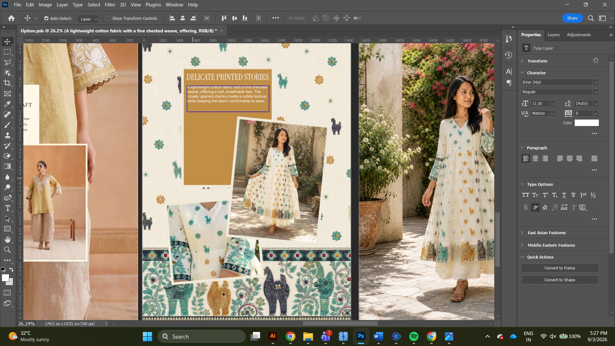This screenshot has height=346, width=615.
Task: Click the Share button
Action: tap(572, 18)
